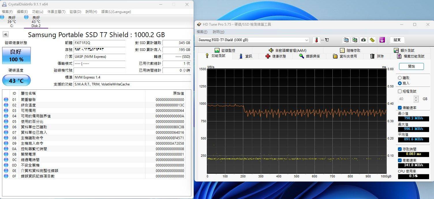Viewport: 434px width, 199px height.
Task: Click the thermometer icon in HD Tune toolbar
Action: pyautogui.click(x=316, y=40)
